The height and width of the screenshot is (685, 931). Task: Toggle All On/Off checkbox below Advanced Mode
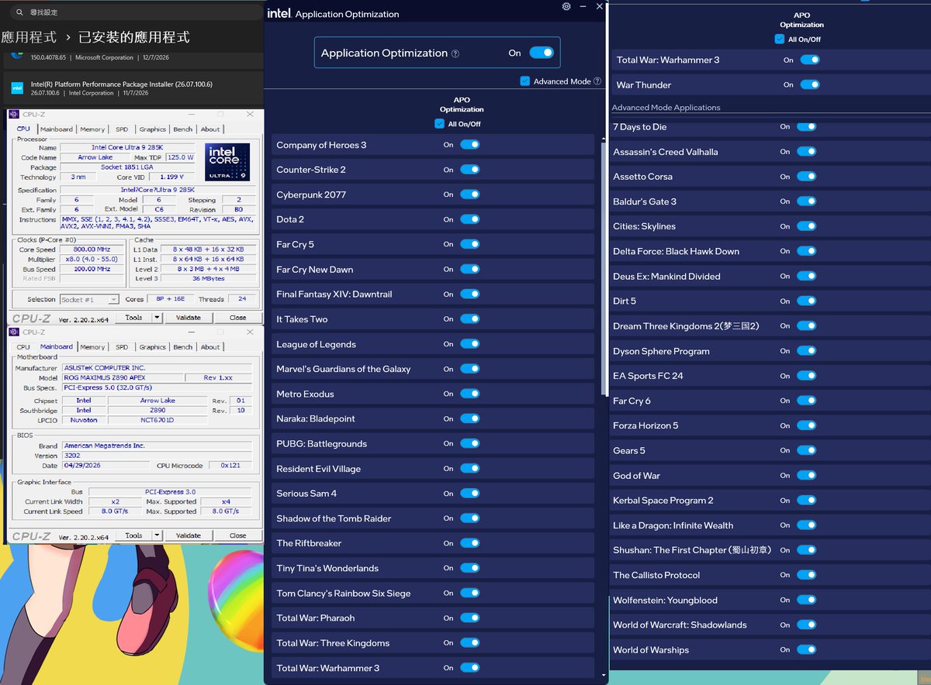click(440, 124)
